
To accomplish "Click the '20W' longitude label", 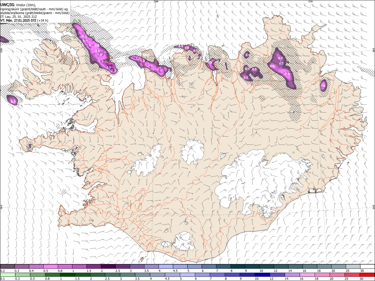I will pos(156,1).
